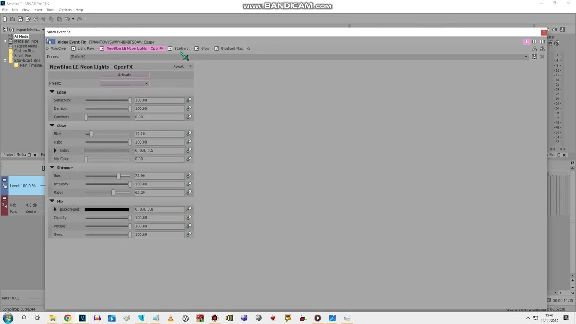Delete the Video Event FX preset
Image resolution: width=576 pixels, height=324 pixels.
point(542,57)
